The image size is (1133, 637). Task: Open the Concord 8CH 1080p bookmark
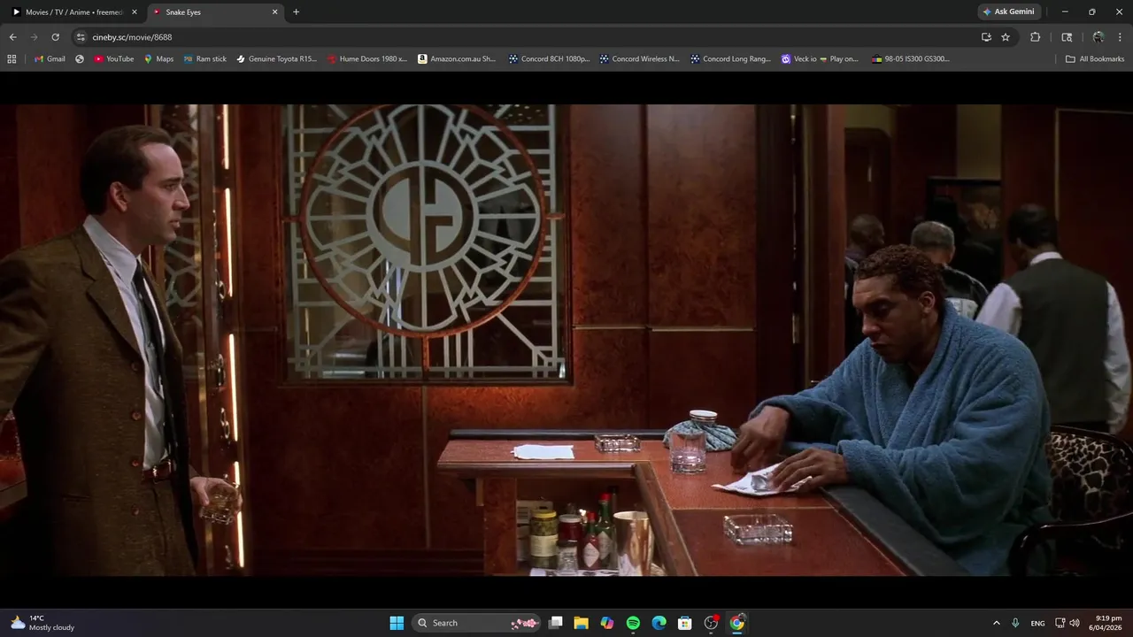coord(549,59)
